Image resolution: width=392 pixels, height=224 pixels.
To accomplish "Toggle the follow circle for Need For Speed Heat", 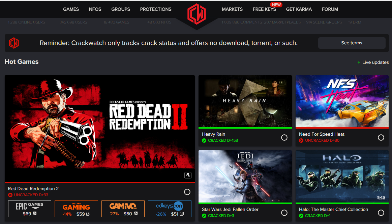I will tap(381, 138).
